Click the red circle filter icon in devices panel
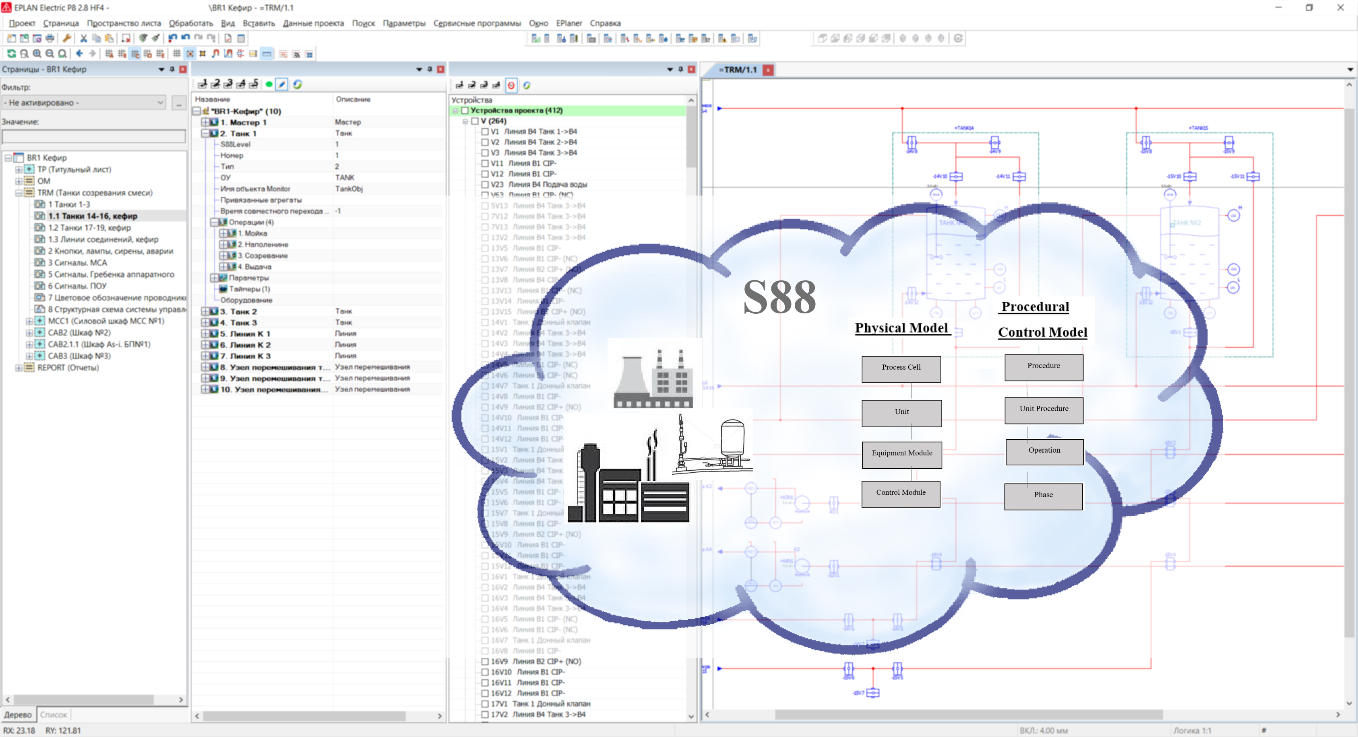 coord(511,85)
